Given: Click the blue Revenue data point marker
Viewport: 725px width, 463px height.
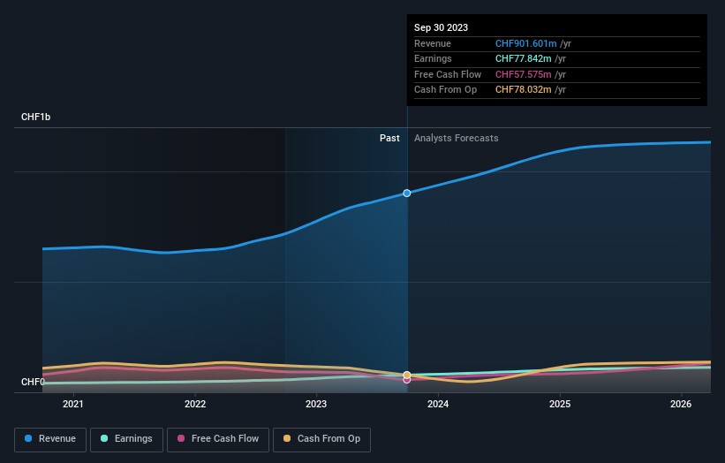Looking at the screenshot, I should click(x=407, y=193).
